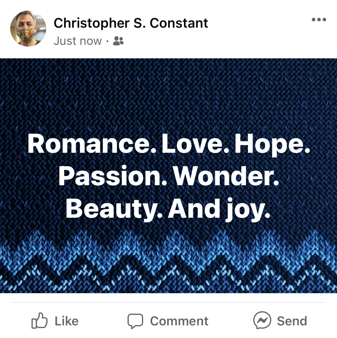The height and width of the screenshot is (338, 337).
Task: Tap the Send text label
Action: tap(292, 321)
